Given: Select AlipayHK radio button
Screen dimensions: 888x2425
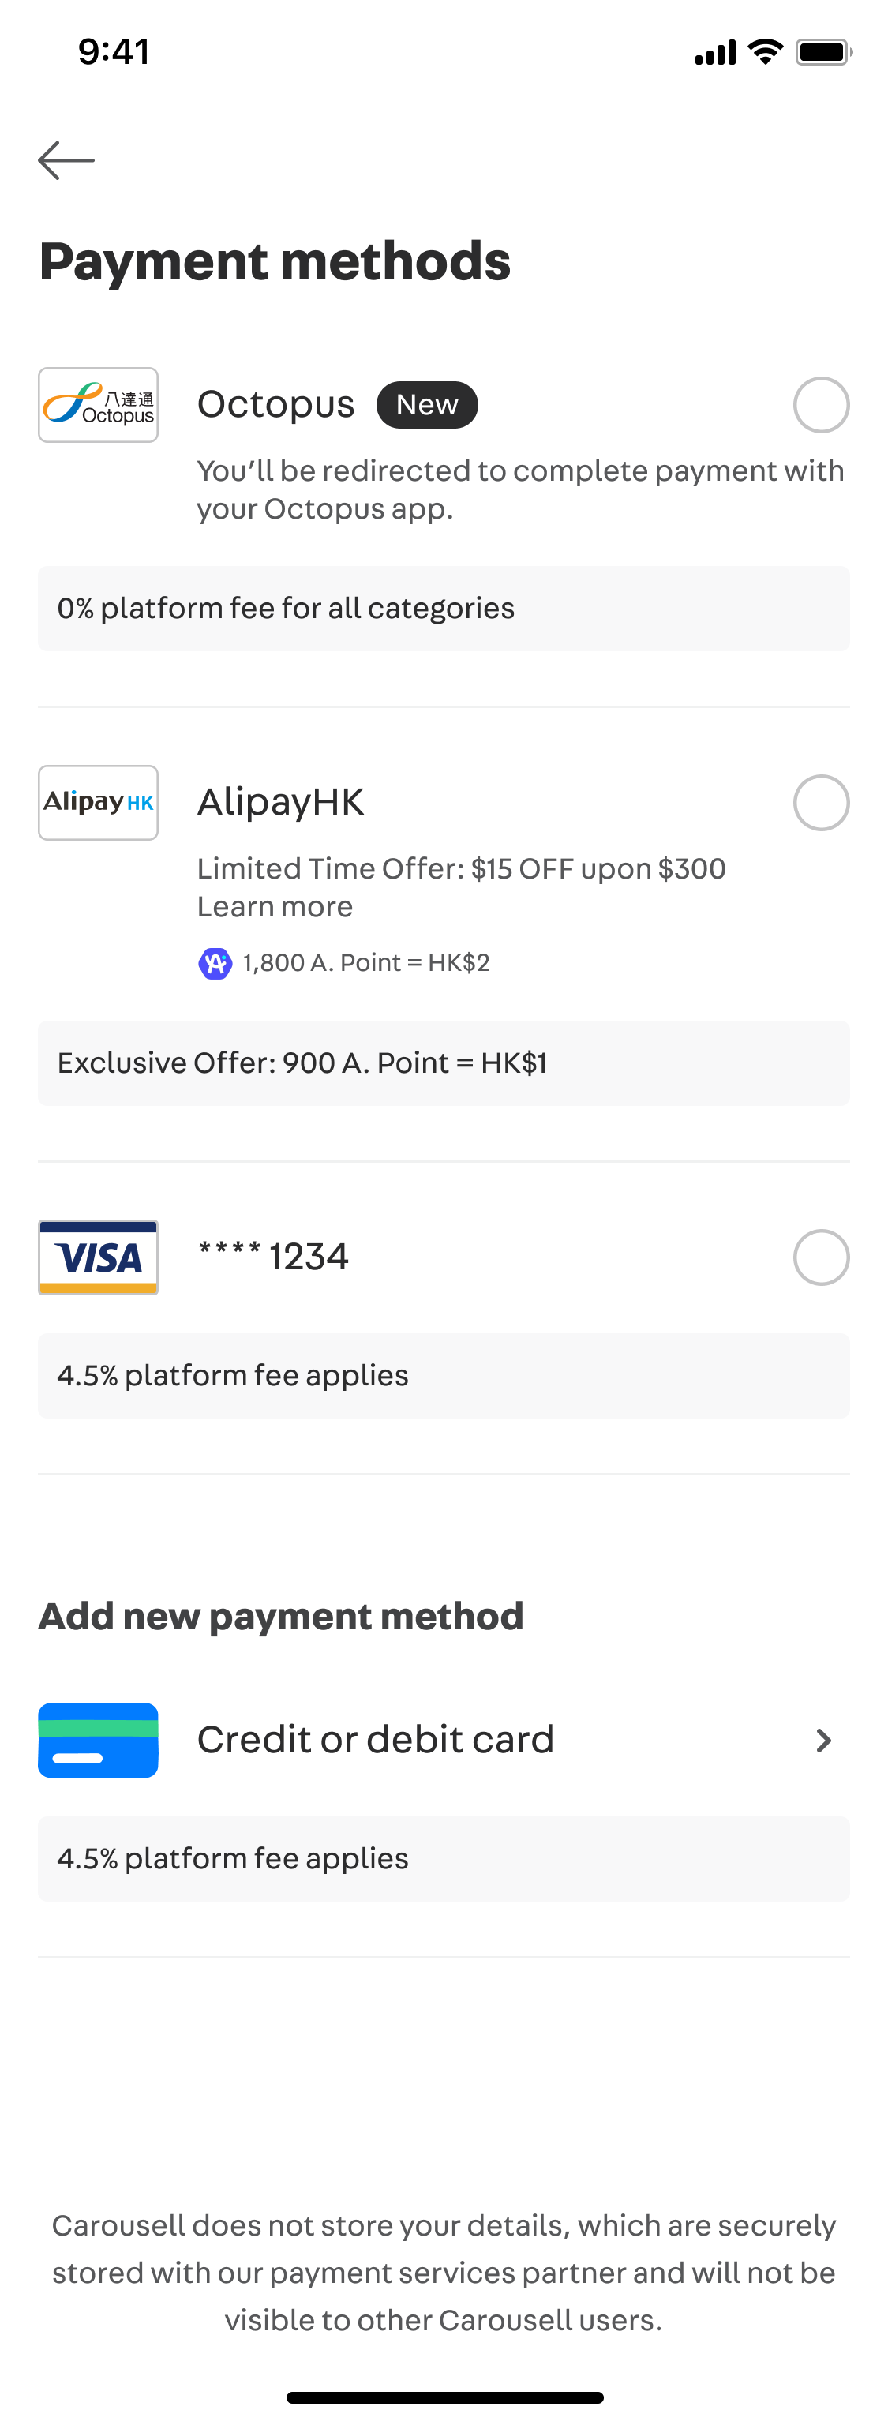Looking at the screenshot, I should 821,803.
